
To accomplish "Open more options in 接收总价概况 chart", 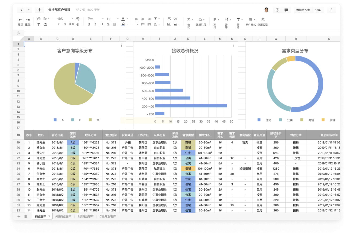I will (x=234, y=45).
